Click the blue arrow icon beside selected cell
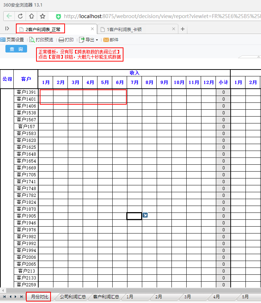Viewport: 261px width, 303px height. (145, 215)
